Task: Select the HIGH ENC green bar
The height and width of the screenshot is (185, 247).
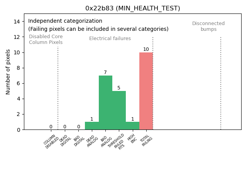Action: (x=132, y=126)
